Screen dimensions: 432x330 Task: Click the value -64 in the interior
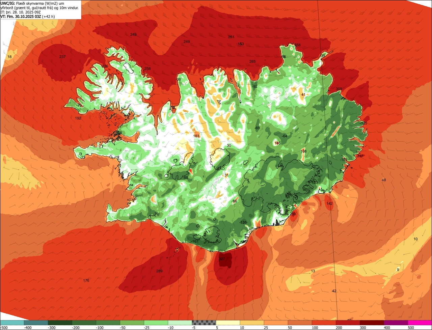point(284,136)
